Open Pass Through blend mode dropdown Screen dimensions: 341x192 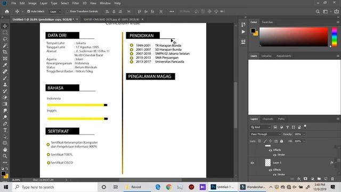click(x=265, y=134)
